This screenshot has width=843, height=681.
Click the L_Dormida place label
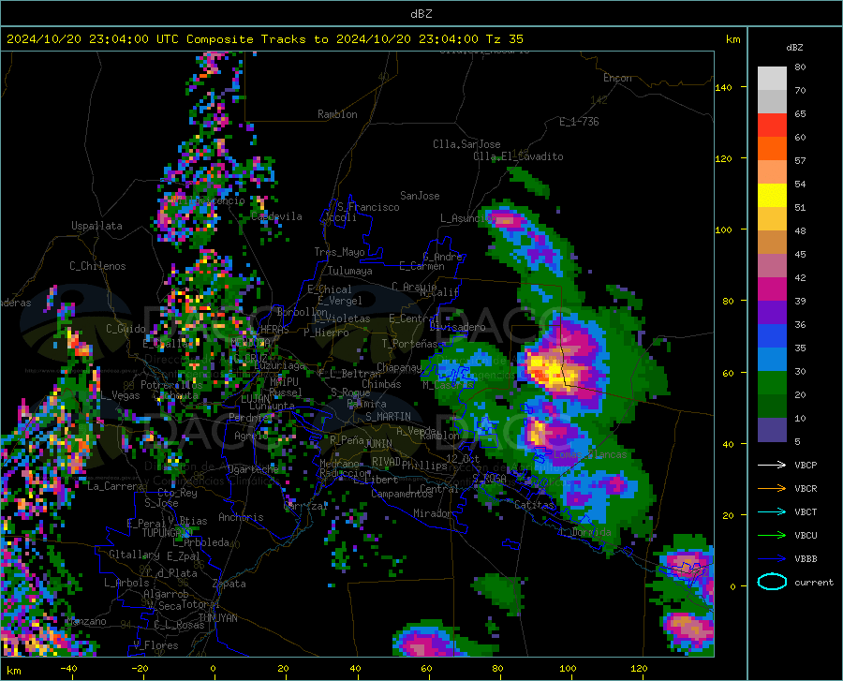click(585, 532)
